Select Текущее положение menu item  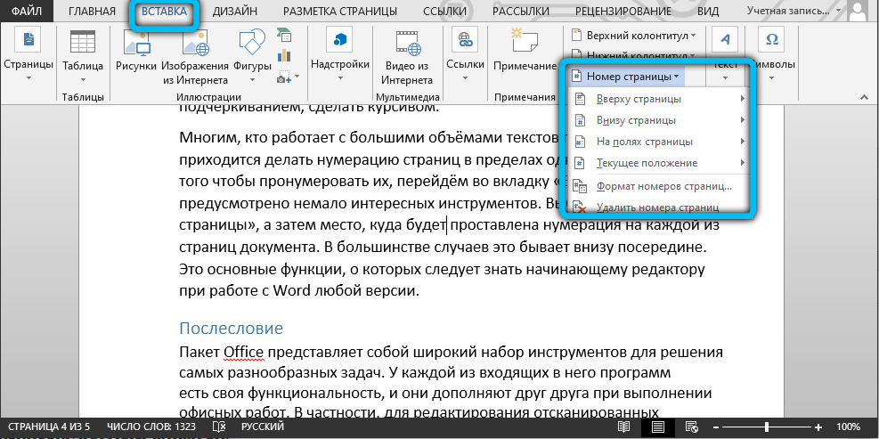(x=661, y=163)
